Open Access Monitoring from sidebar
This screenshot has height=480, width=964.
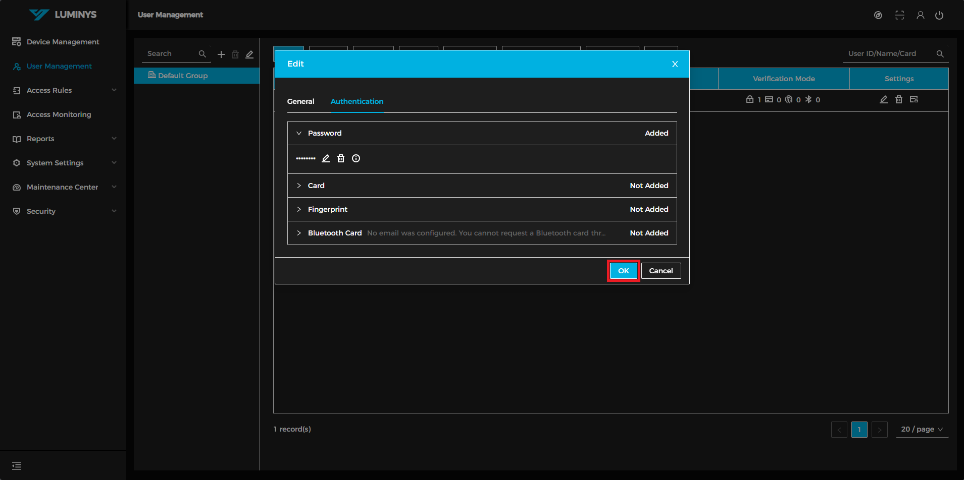click(59, 114)
